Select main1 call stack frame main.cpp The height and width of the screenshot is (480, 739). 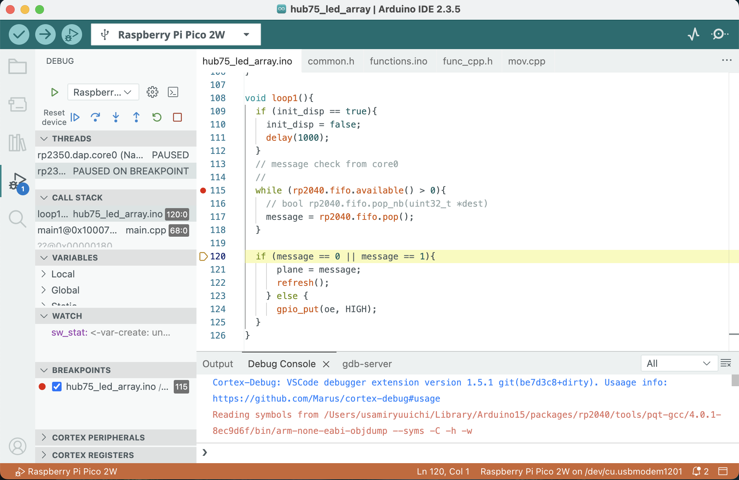tap(115, 230)
